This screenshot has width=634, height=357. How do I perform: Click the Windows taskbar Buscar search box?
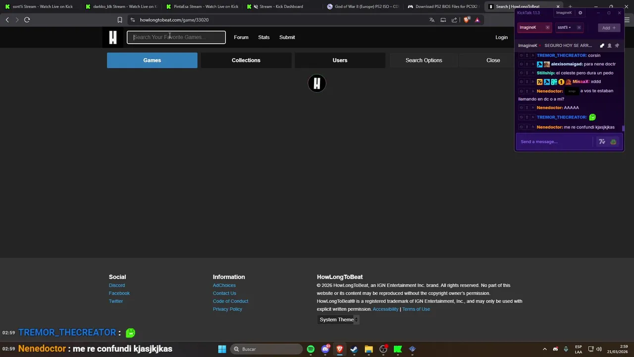267,349
